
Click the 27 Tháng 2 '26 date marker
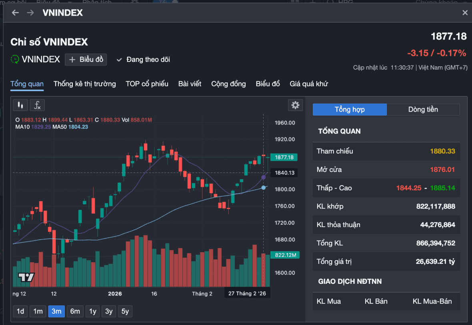(247, 293)
